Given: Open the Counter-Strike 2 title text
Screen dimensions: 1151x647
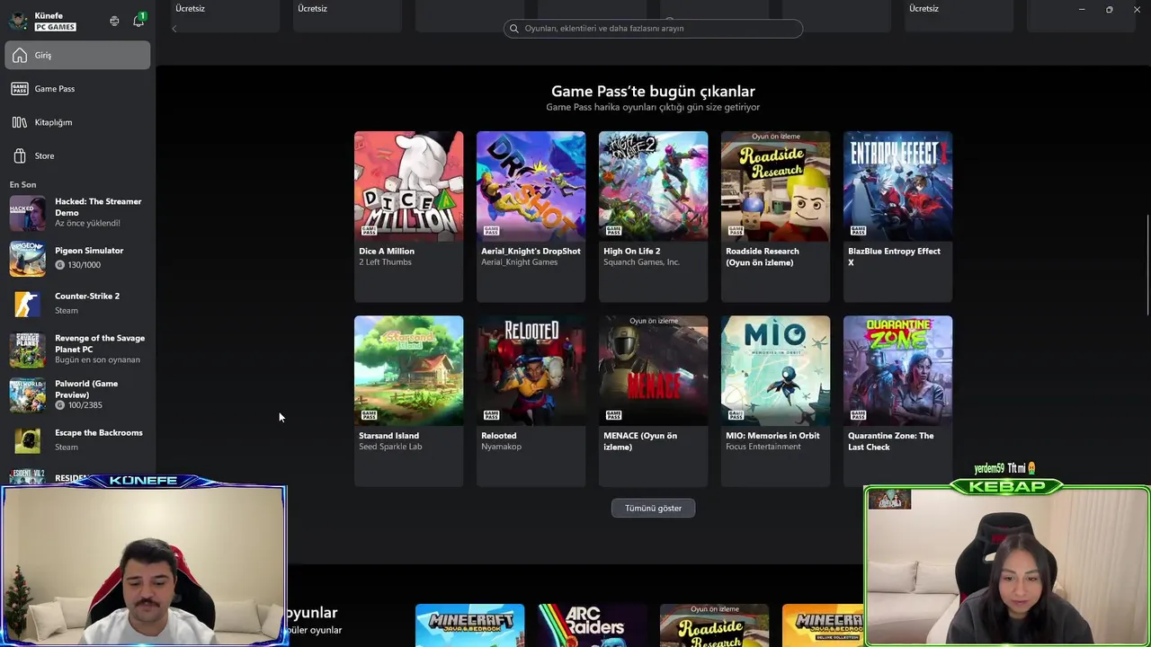Looking at the screenshot, I should (x=87, y=297).
